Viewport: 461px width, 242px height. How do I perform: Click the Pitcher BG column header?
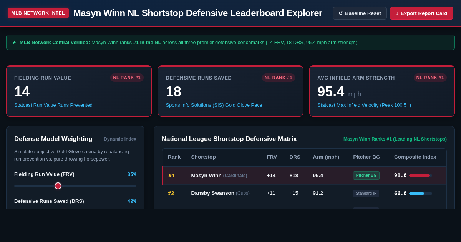pyautogui.click(x=366, y=157)
